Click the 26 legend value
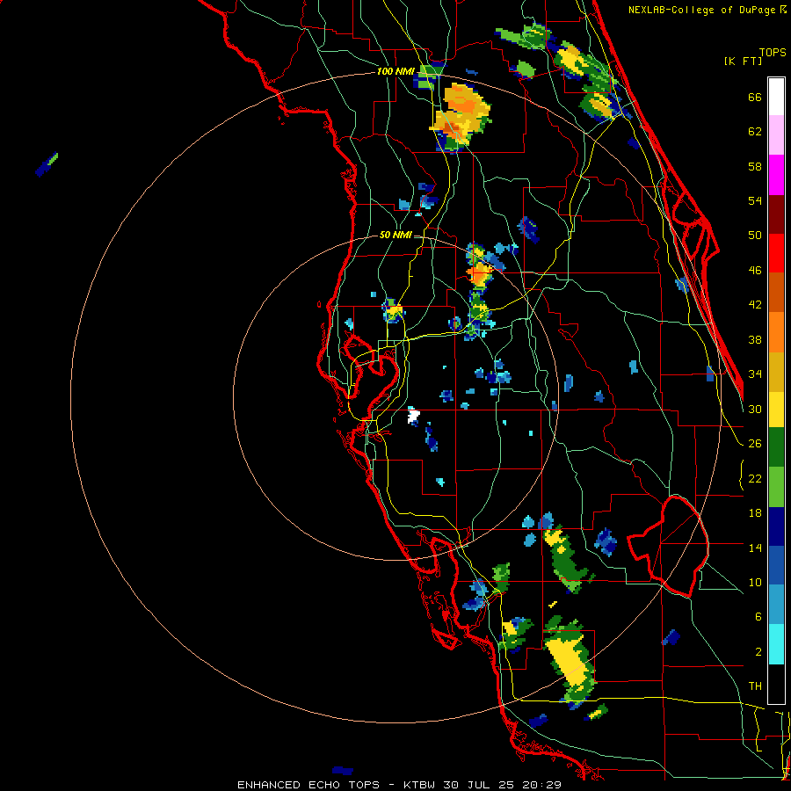 [755, 444]
